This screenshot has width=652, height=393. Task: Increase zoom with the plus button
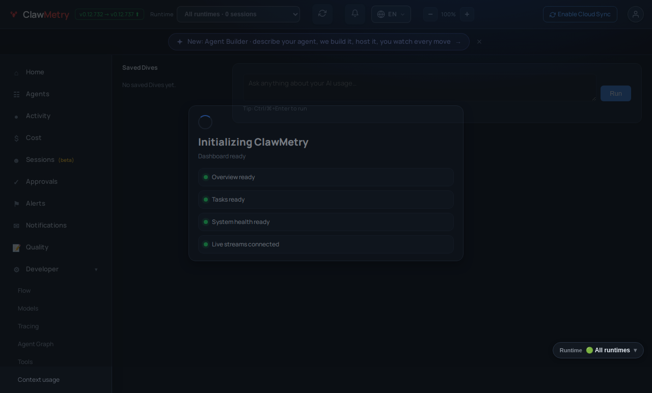click(x=467, y=14)
